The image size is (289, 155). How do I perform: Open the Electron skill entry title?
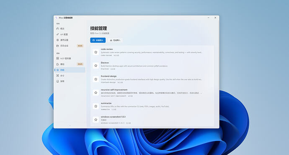point(105,63)
